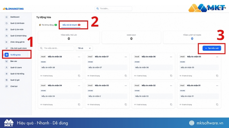Open the Tất cả filter dropdown

(84, 48)
